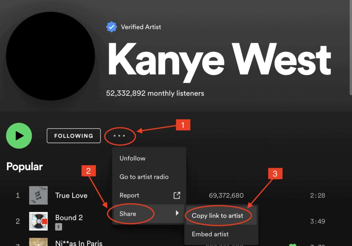The width and height of the screenshot is (352, 246).
Task: Click the FOLLOWING button
Action: pos(74,136)
